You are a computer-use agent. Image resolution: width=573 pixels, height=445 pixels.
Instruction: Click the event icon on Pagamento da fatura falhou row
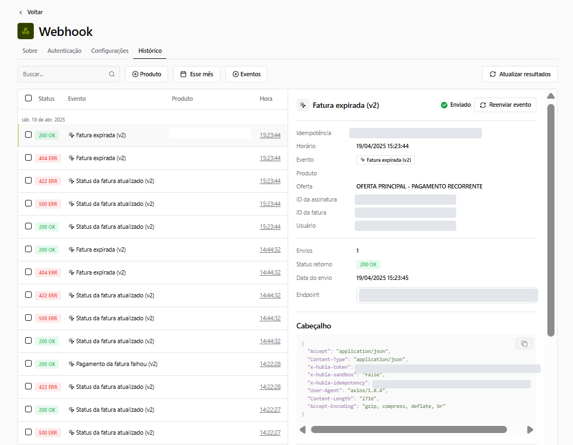(71, 364)
